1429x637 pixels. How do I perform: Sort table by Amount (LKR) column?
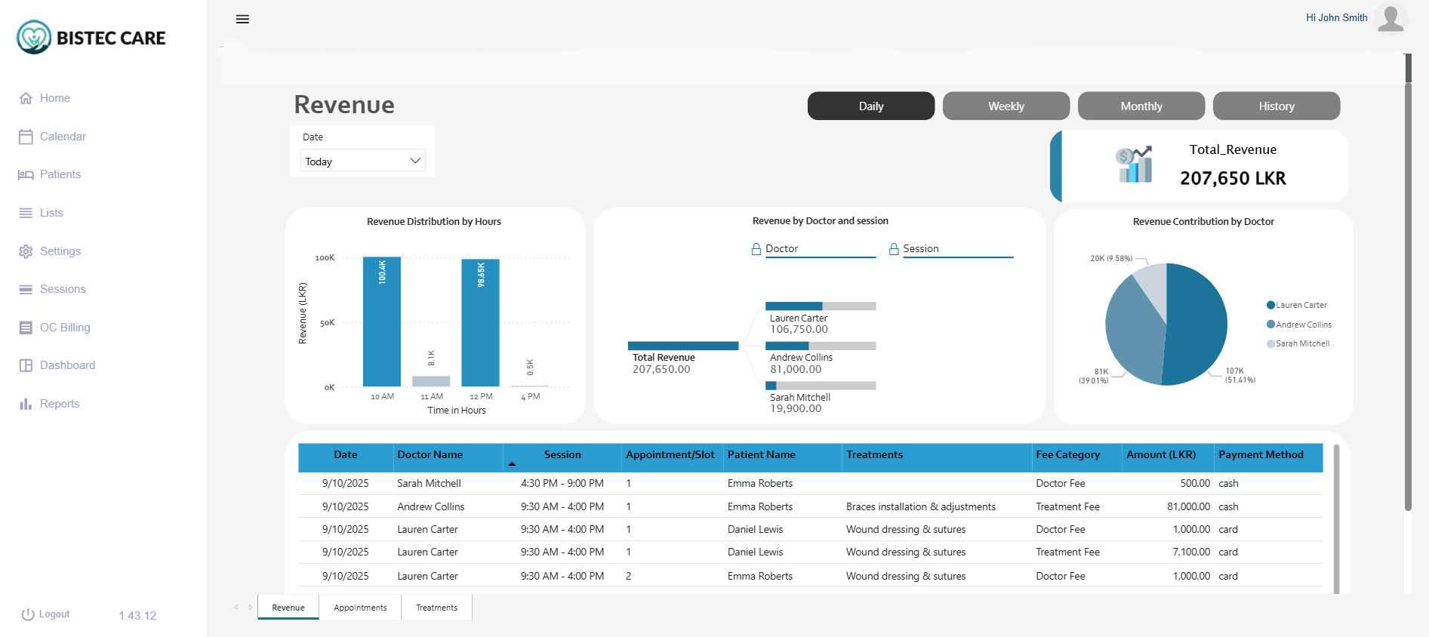click(x=1160, y=455)
